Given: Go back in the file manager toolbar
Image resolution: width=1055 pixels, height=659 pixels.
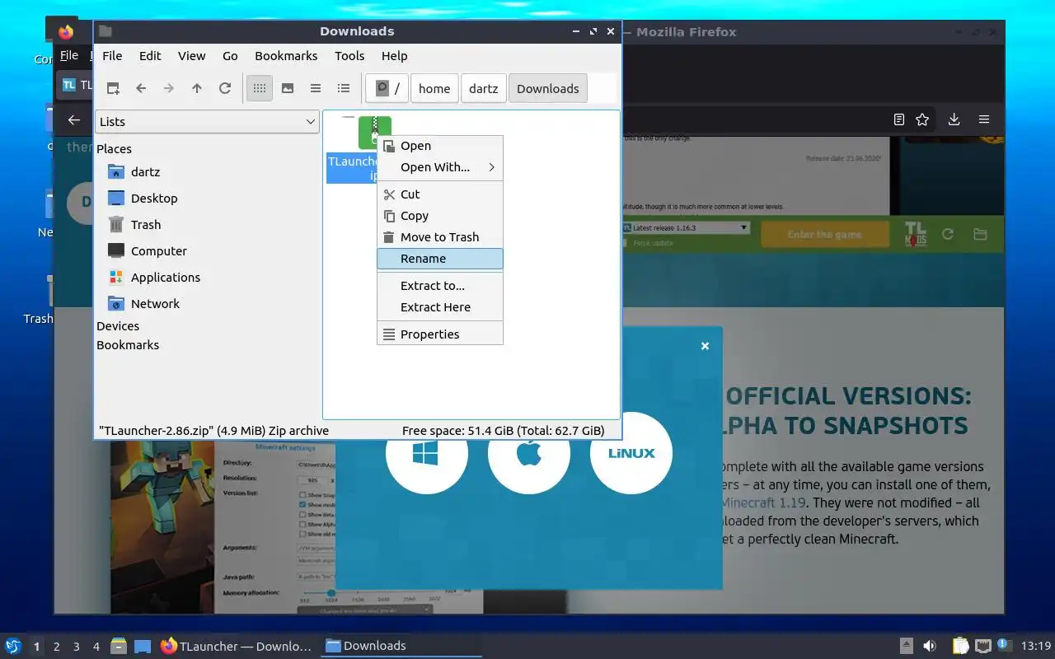Looking at the screenshot, I should [x=141, y=88].
